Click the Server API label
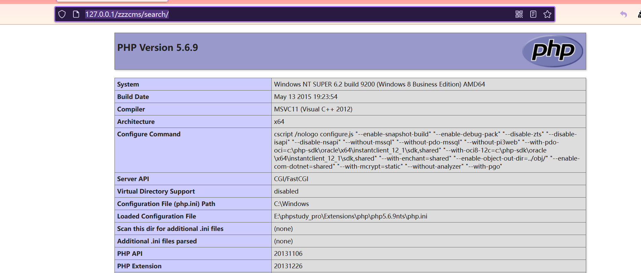This screenshot has width=641, height=273. click(133, 179)
